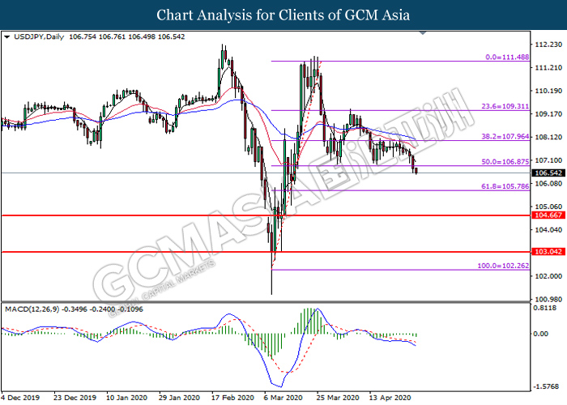Click the 105.060 price axis value
Viewport: 567px width, 405px height.
pos(548,207)
